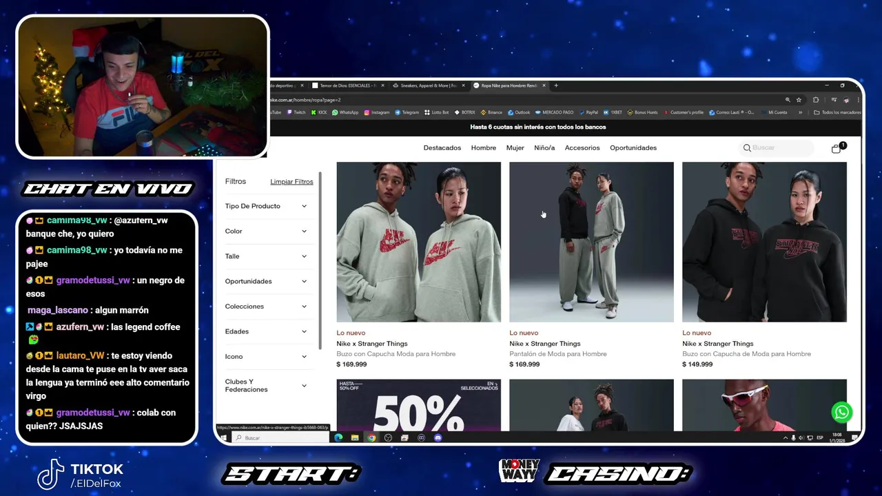This screenshot has width=882, height=496.
Task: Open WhatsApp floating chat button
Action: click(841, 412)
